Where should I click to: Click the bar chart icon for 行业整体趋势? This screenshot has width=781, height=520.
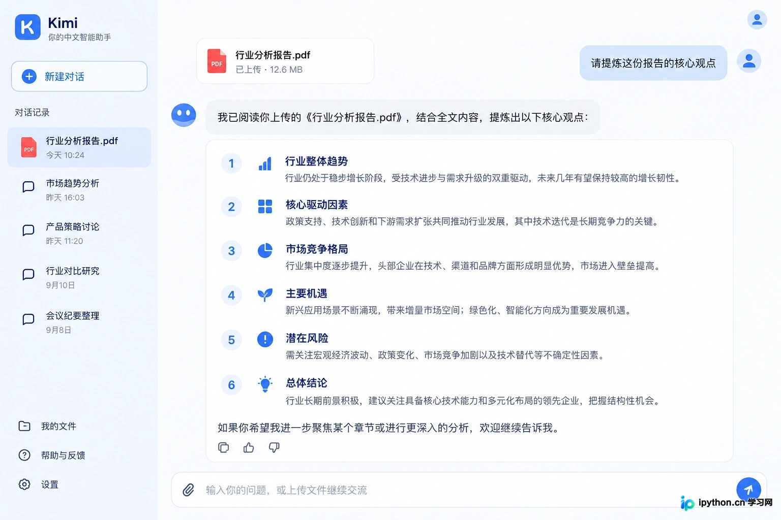265,164
